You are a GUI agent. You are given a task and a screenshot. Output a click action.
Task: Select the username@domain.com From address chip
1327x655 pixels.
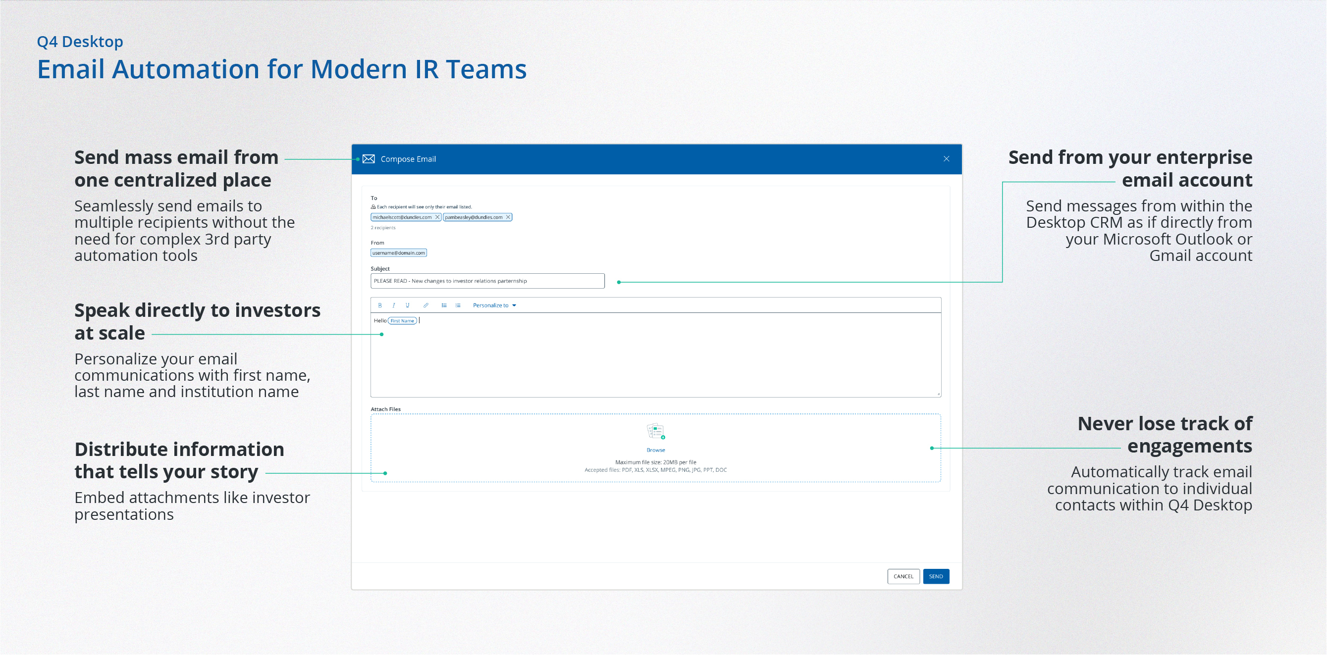[x=398, y=253]
